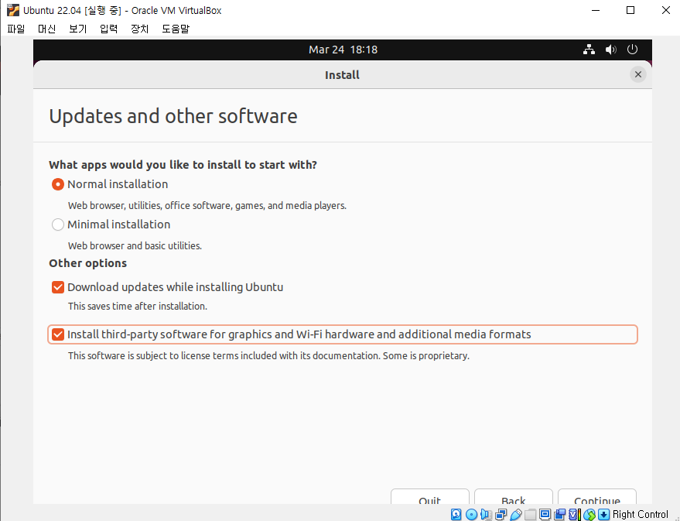The height and width of the screenshot is (521, 680).
Task: Minimize the VirtualBox window
Action: tap(596, 10)
